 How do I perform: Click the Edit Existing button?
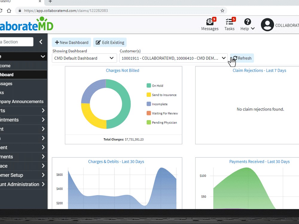[x=110, y=42]
